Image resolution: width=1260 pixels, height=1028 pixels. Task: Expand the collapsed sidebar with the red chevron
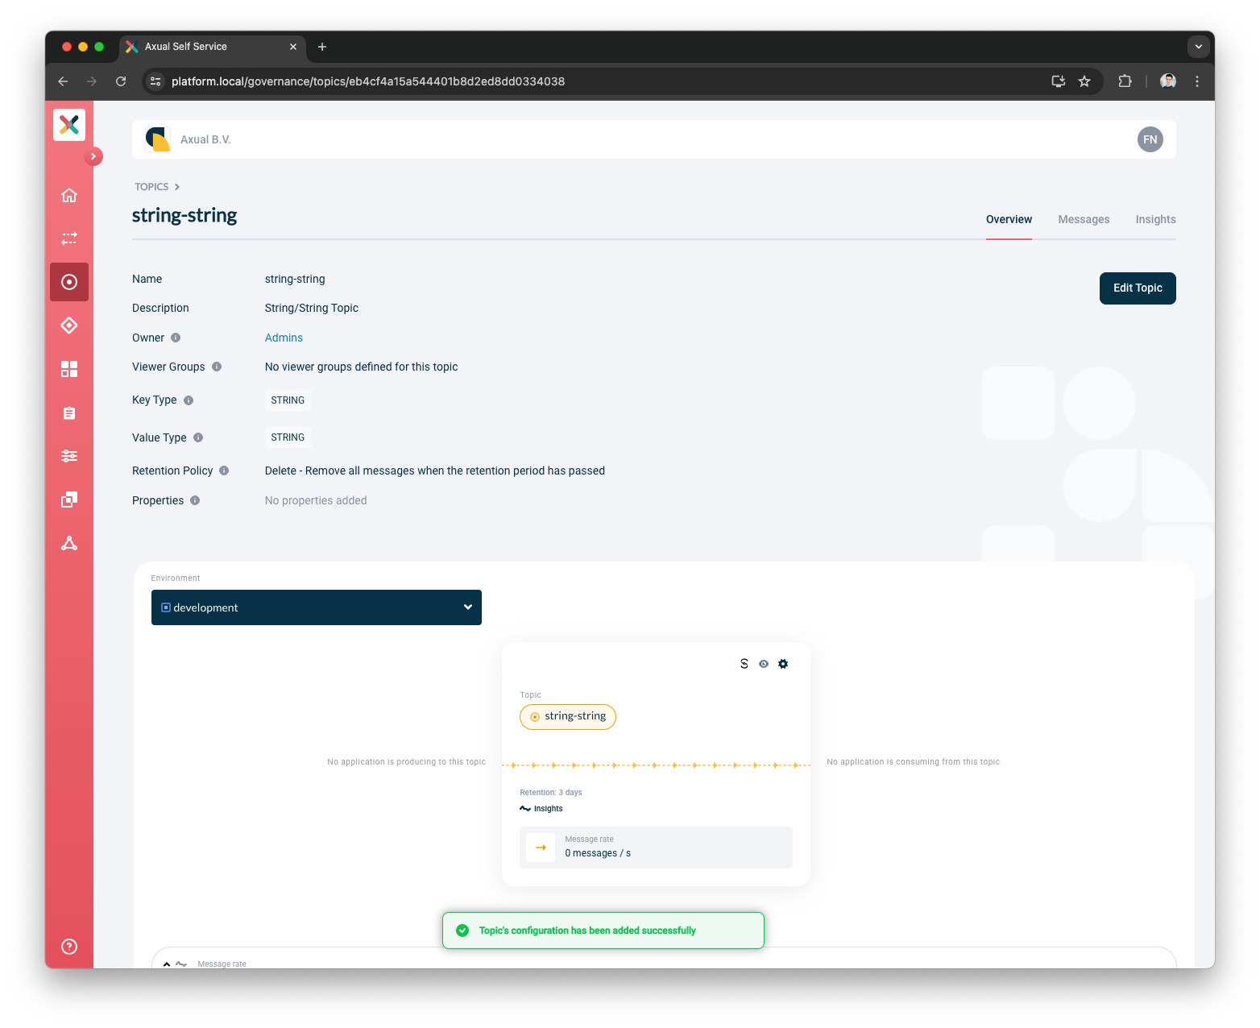(x=93, y=155)
